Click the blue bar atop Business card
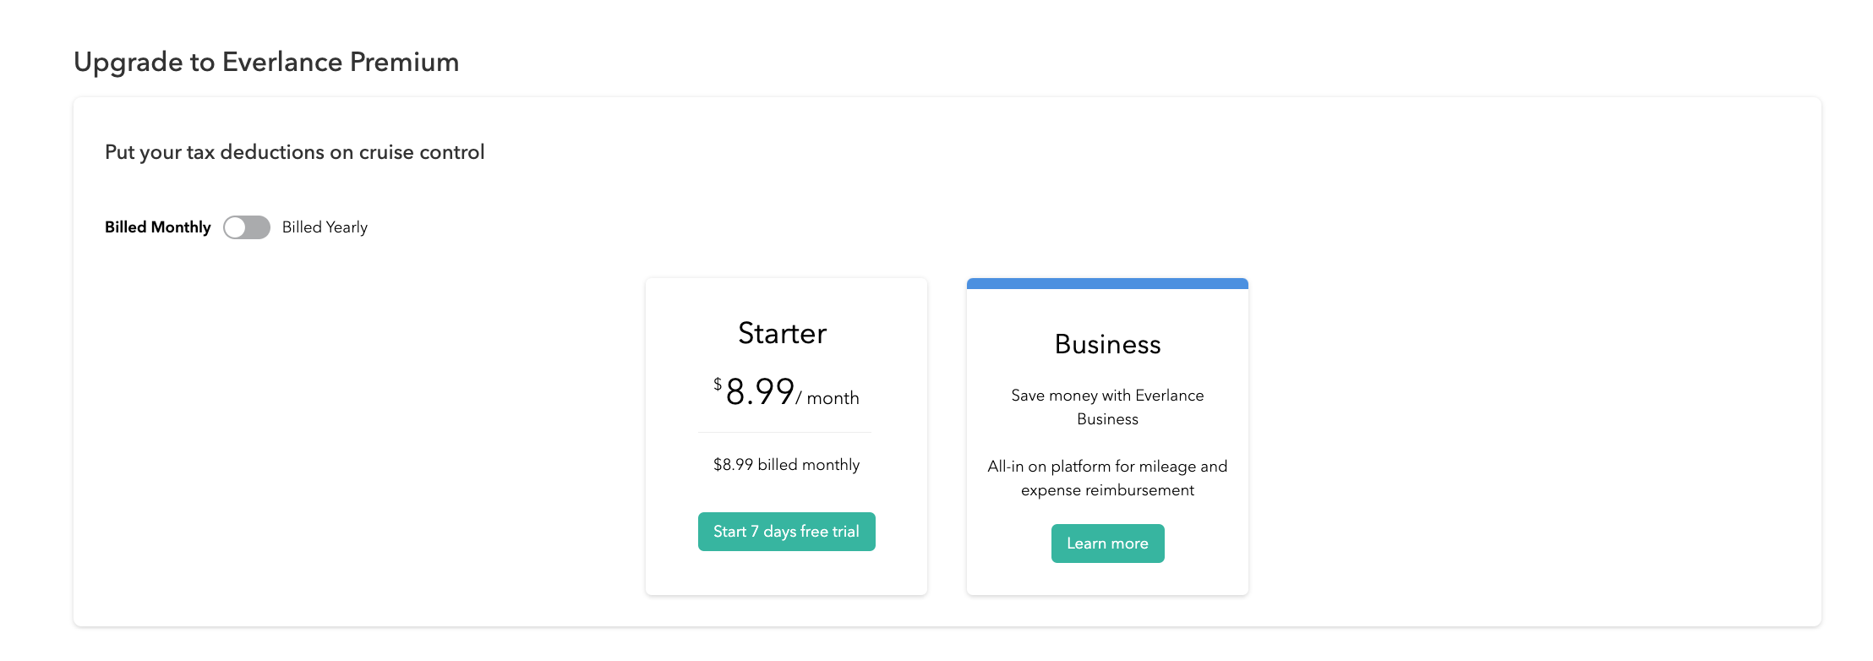Image resolution: width=1873 pixels, height=661 pixels. [1107, 284]
